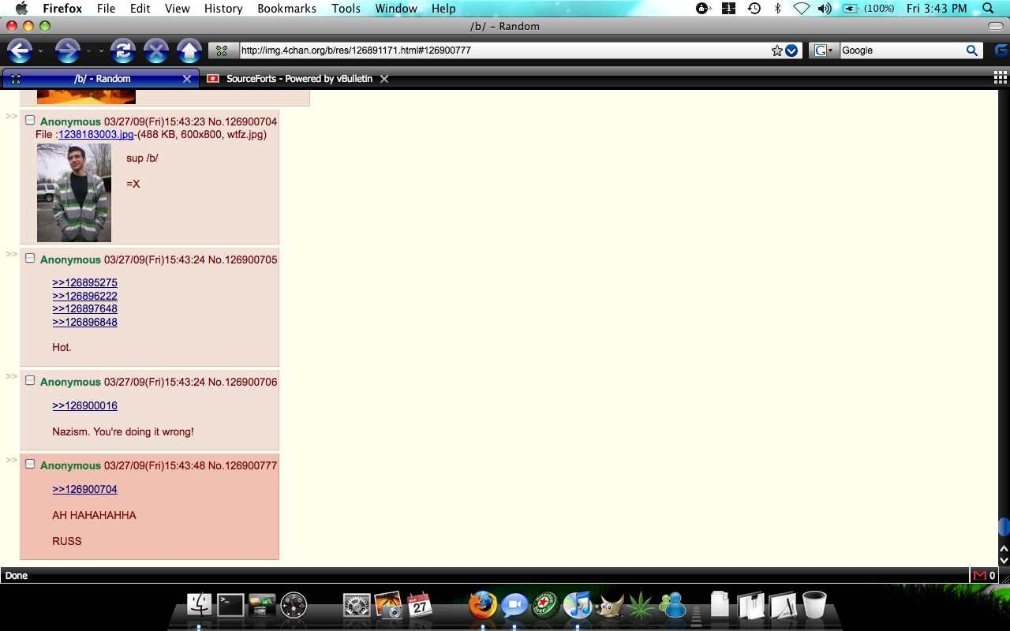Viewport: 1010px width, 631px height.
Task: Bookmark page with the star icon
Action: tap(777, 50)
